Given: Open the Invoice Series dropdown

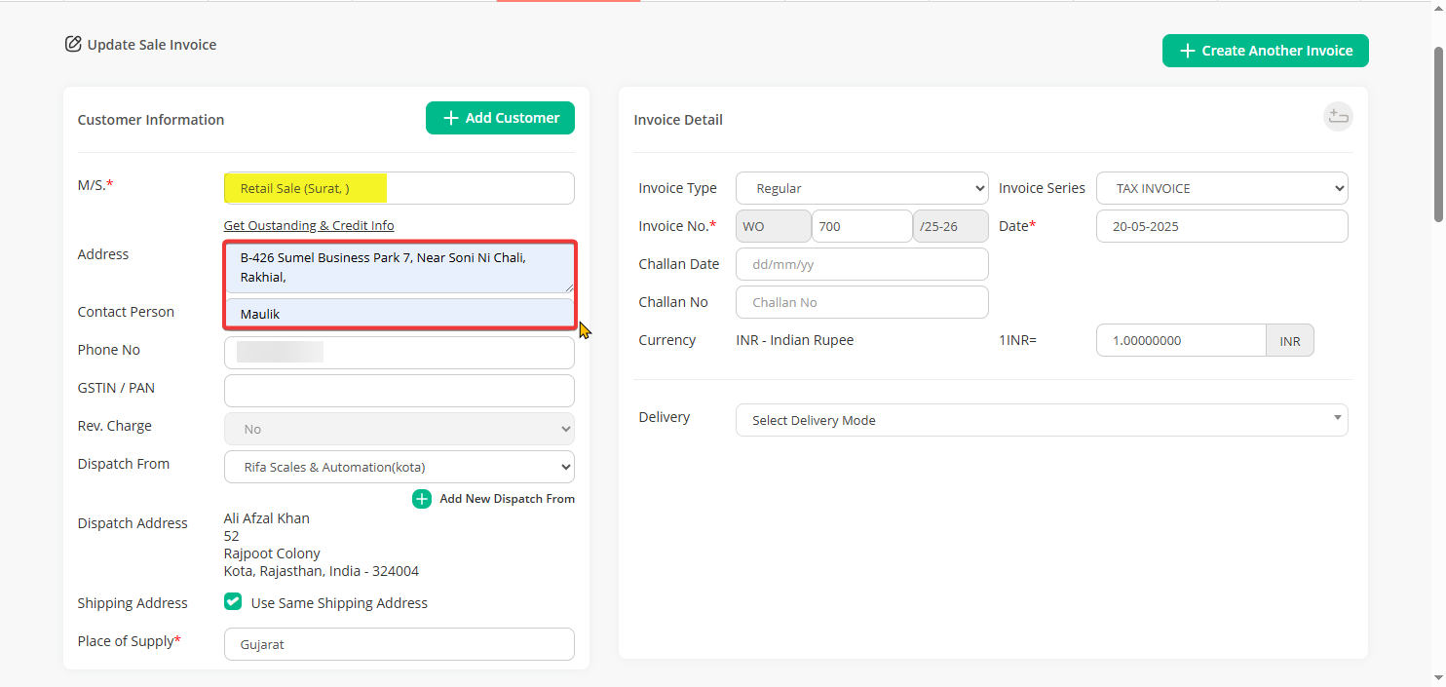Looking at the screenshot, I should [1222, 188].
